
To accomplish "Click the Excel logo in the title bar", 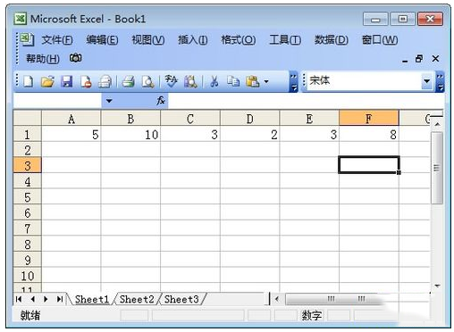I will [x=21, y=19].
